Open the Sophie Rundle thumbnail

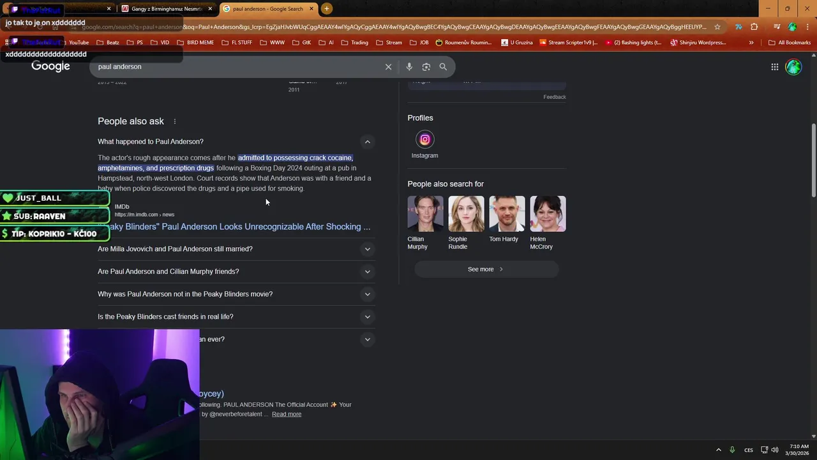466,214
